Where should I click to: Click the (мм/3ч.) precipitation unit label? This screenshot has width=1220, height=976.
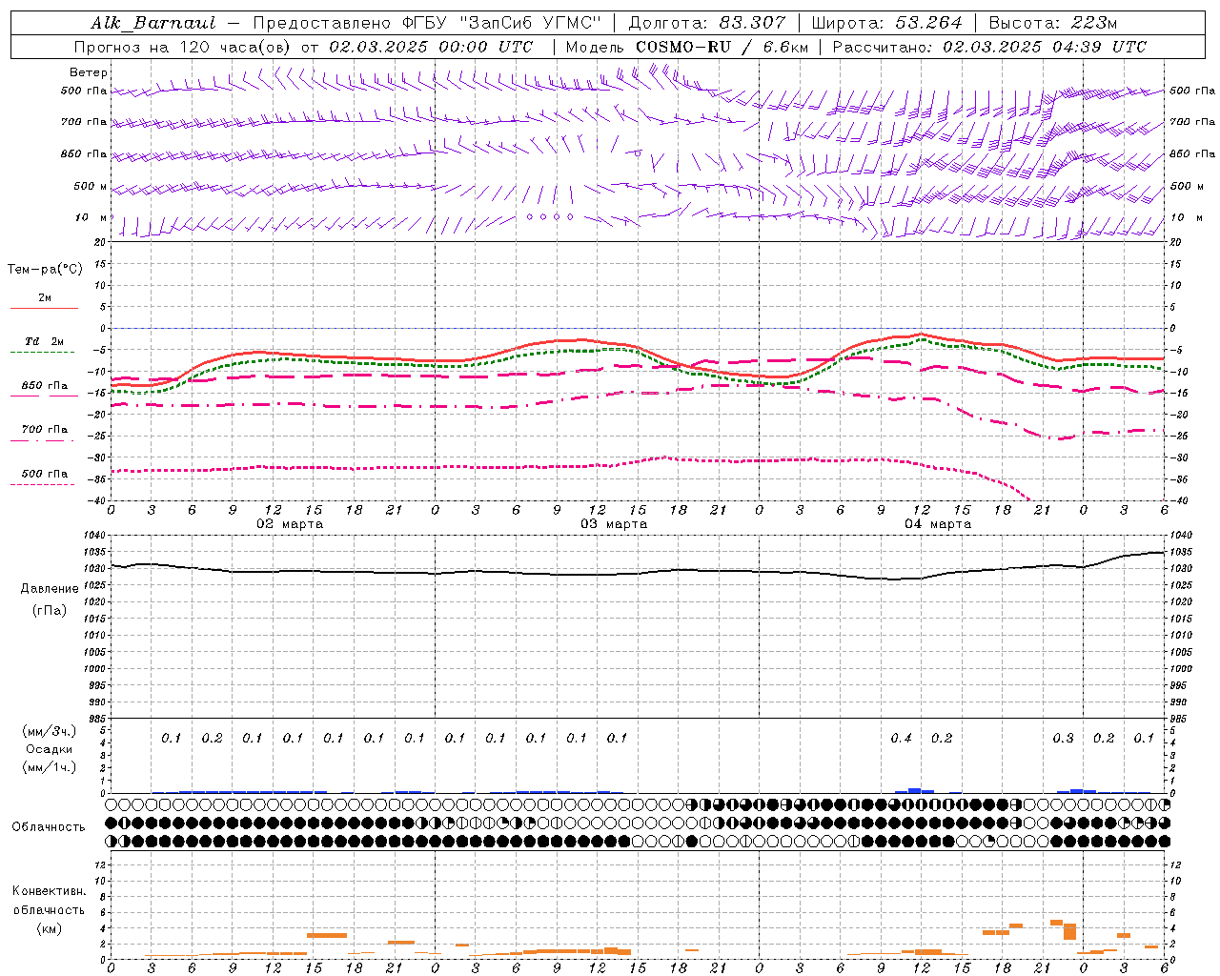coord(50,731)
